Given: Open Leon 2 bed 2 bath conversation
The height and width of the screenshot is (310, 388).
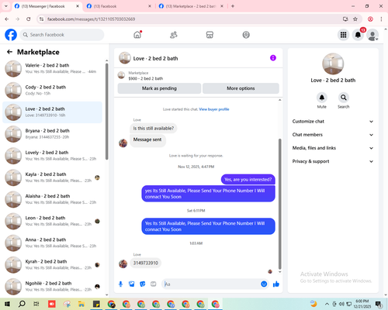Looking at the screenshot, I should [x=52, y=221].
